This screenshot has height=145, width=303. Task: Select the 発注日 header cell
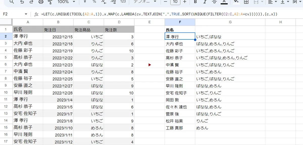pos(58,29)
